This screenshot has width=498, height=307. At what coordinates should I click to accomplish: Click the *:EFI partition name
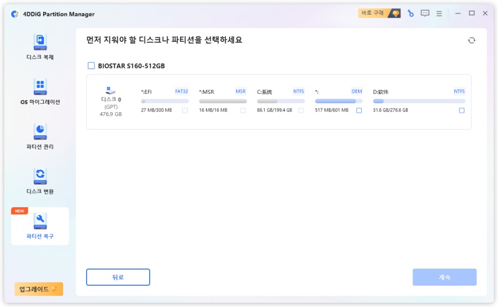tap(146, 92)
